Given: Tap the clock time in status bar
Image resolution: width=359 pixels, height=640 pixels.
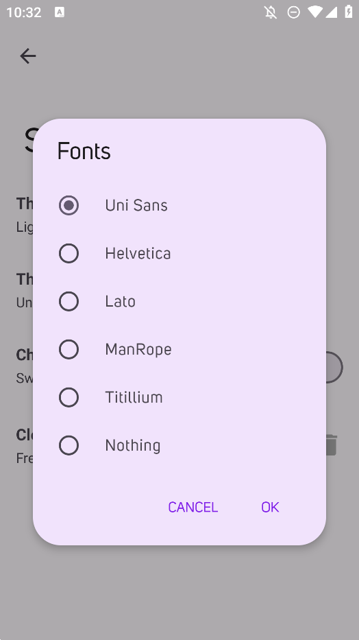Looking at the screenshot, I should click(x=24, y=12).
